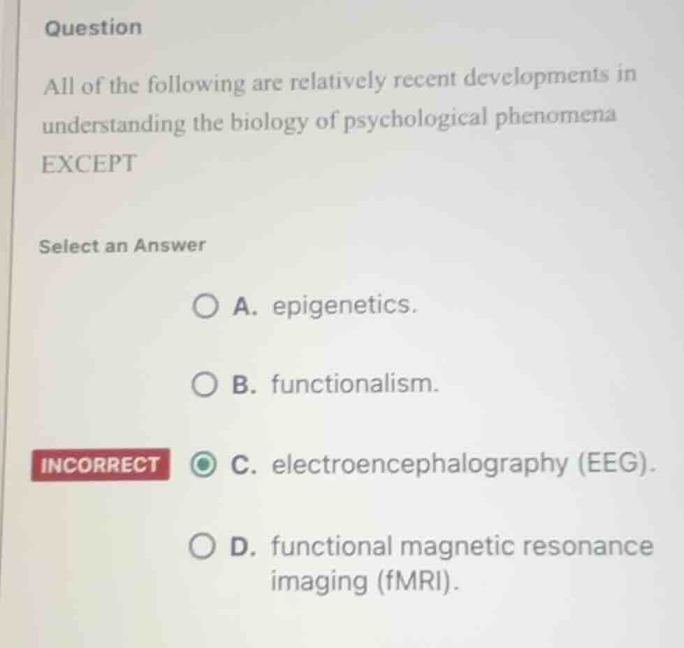The image size is (684, 648).
Task: Click the red INCORRECT badge
Action: click(x=100, y=463)
